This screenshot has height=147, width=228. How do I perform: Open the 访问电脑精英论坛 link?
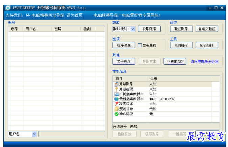[x=204, y=62]
